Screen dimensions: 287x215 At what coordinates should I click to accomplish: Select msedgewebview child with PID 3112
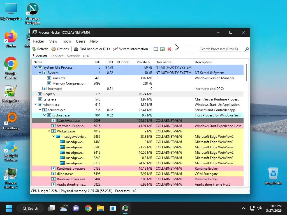[x=137, y=163]
